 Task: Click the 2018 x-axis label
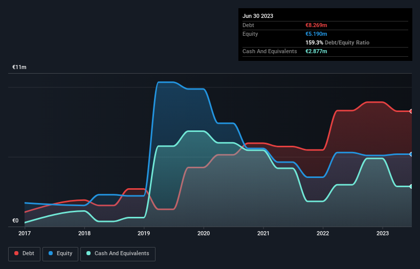(x=84, y=233)
